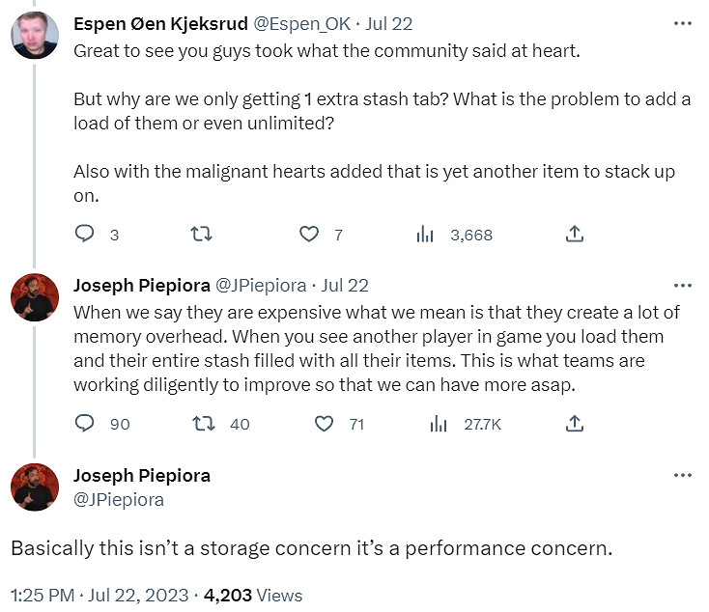Open the @Espen_OK handle link

point(301,24)
